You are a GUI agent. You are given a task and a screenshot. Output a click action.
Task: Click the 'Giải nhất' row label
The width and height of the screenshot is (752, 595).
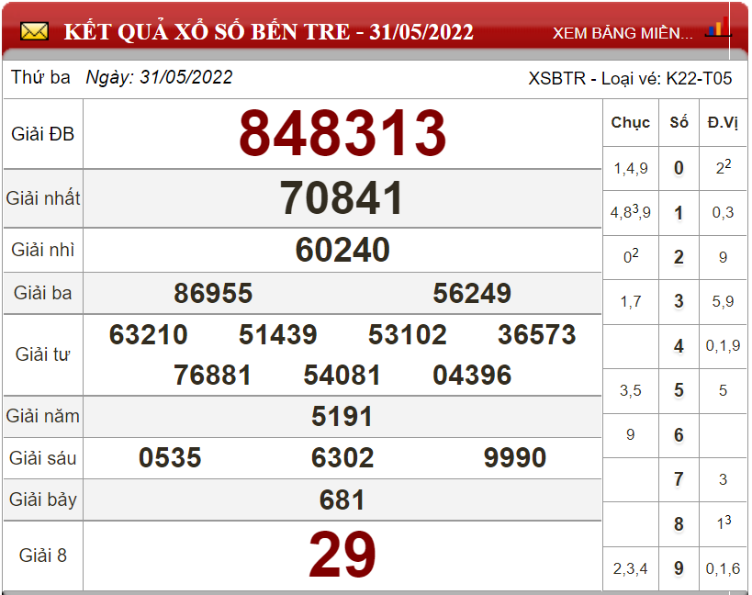point(43,198)
